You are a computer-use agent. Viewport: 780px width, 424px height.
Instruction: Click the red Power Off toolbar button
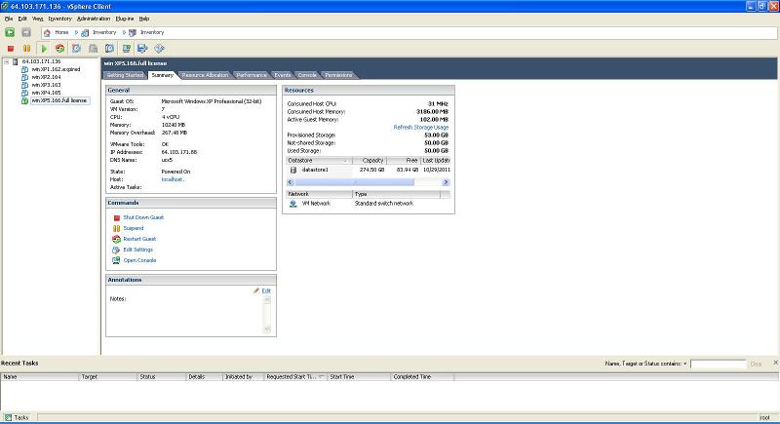[x=11, y=48]
